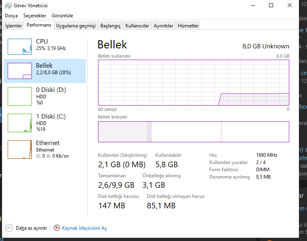Switch to the Ayrıntılar tab
Image resolution: width=307 pixels, height=241 pixels.
click(x=163, y=26)
